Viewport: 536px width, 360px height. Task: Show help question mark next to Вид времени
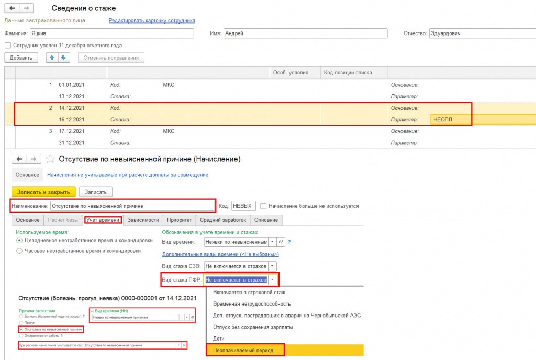(289, 242)
